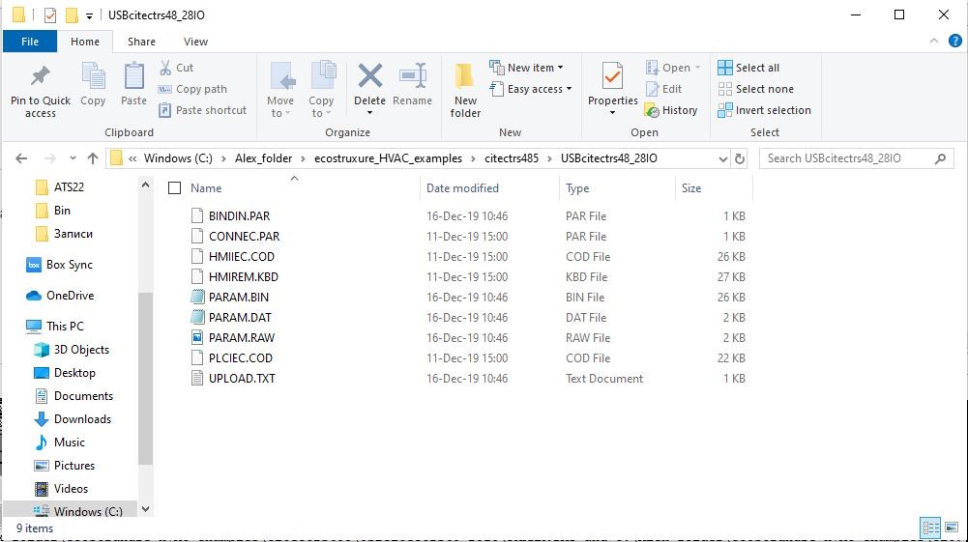
Task: Click Copy path in the ribbon
Action: 192,89
